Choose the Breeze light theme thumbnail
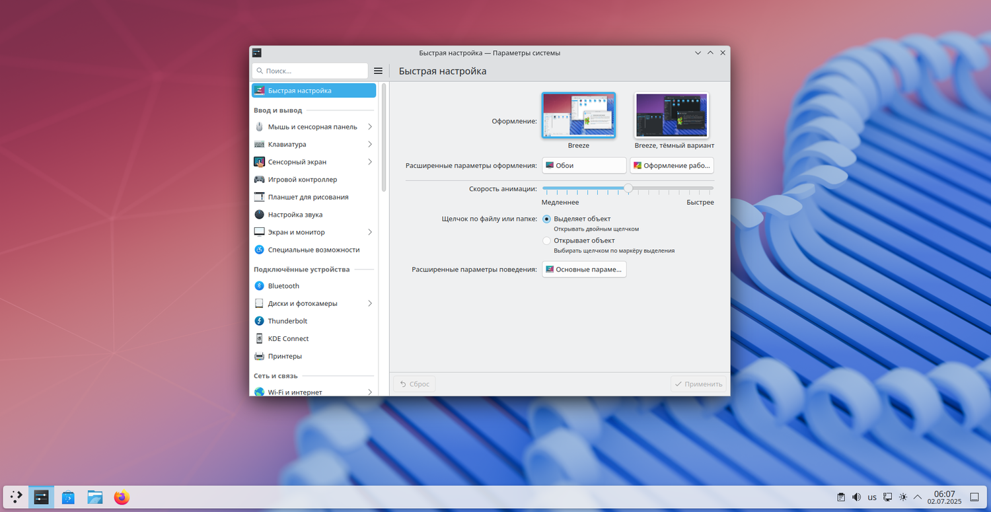 coord(579,115)
